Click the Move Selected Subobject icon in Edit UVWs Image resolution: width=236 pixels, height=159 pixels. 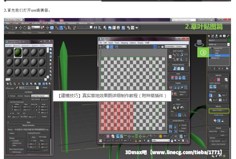point(100,47)
